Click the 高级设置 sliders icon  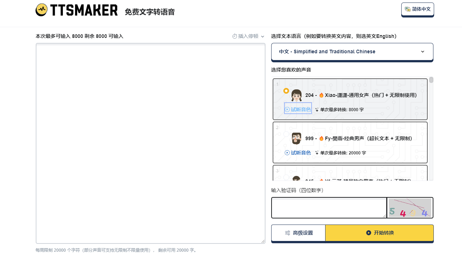pos(287,232)
